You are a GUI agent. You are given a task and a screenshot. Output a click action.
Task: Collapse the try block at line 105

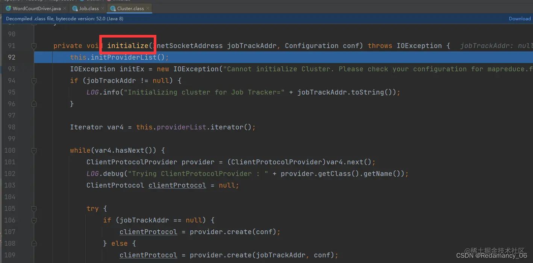coord(34,209)
